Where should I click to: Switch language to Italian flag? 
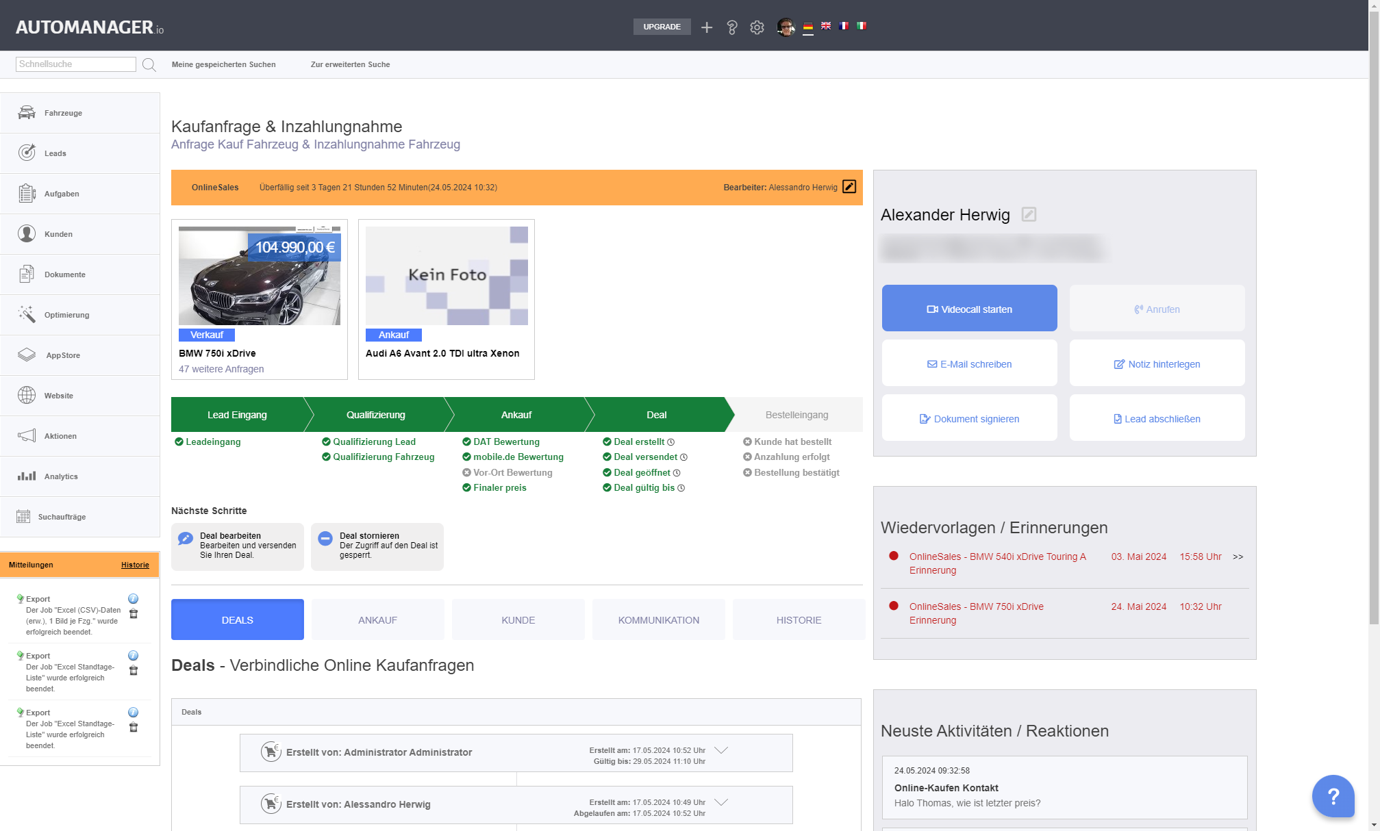862,26
